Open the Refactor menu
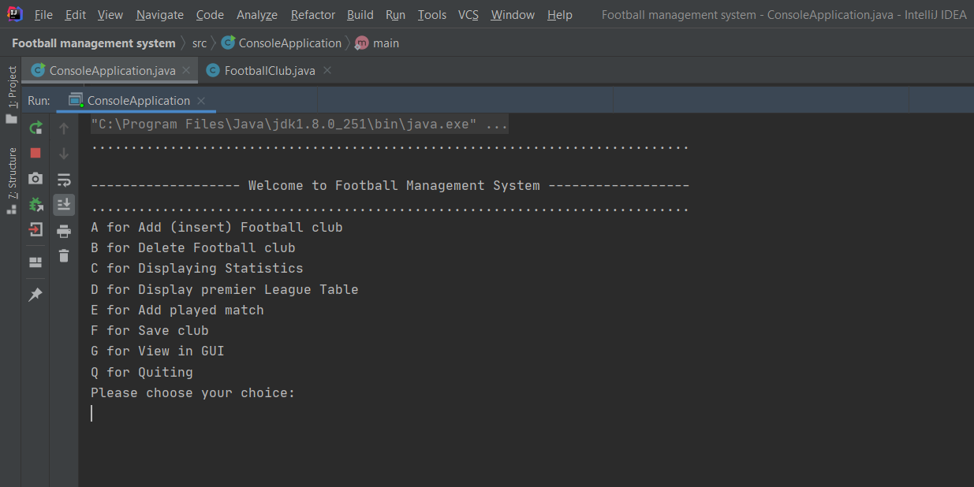 [312, 15]
